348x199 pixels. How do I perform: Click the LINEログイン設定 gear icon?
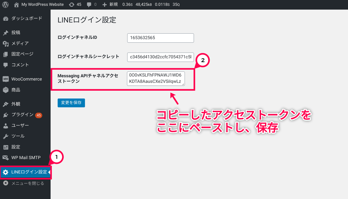6,172
